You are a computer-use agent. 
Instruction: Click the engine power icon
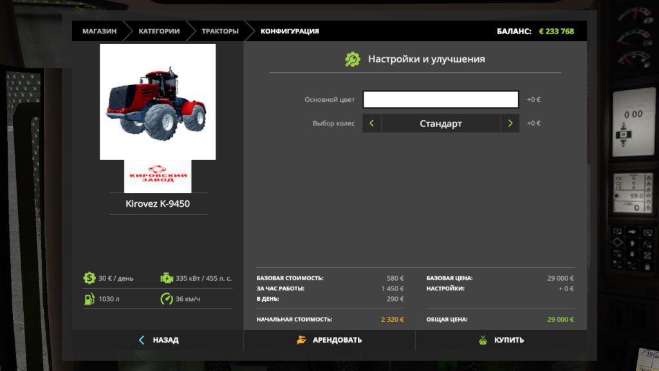pyautogui.click(x=167, y=278)
